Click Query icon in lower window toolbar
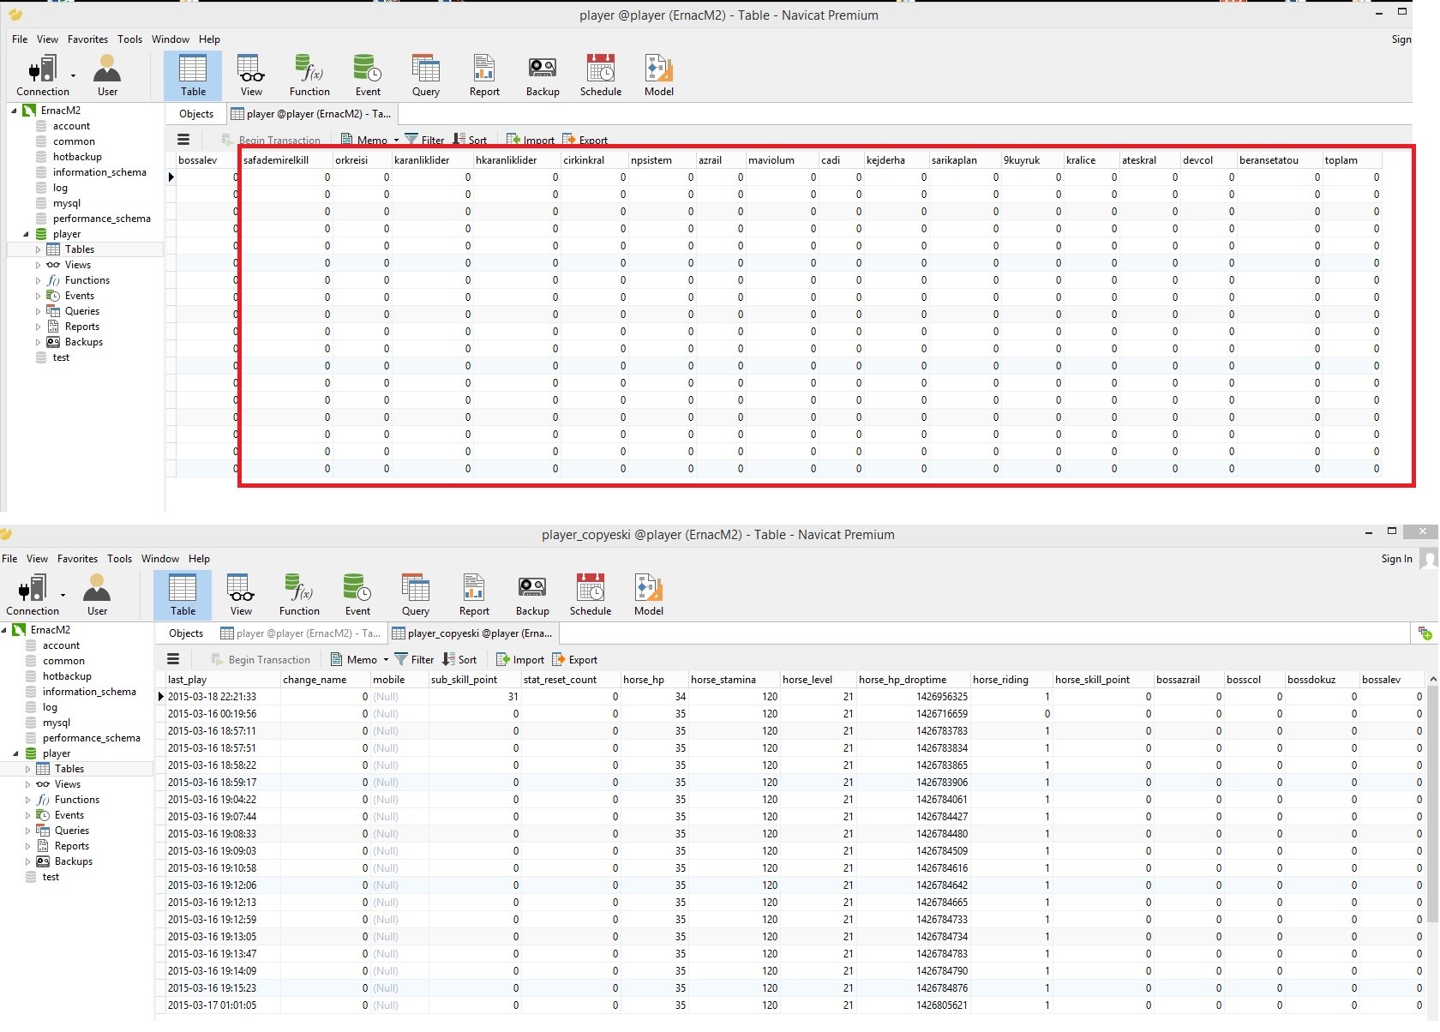Image resolution: width=1440 pixels, height=1032 pixels. [416, 595]
